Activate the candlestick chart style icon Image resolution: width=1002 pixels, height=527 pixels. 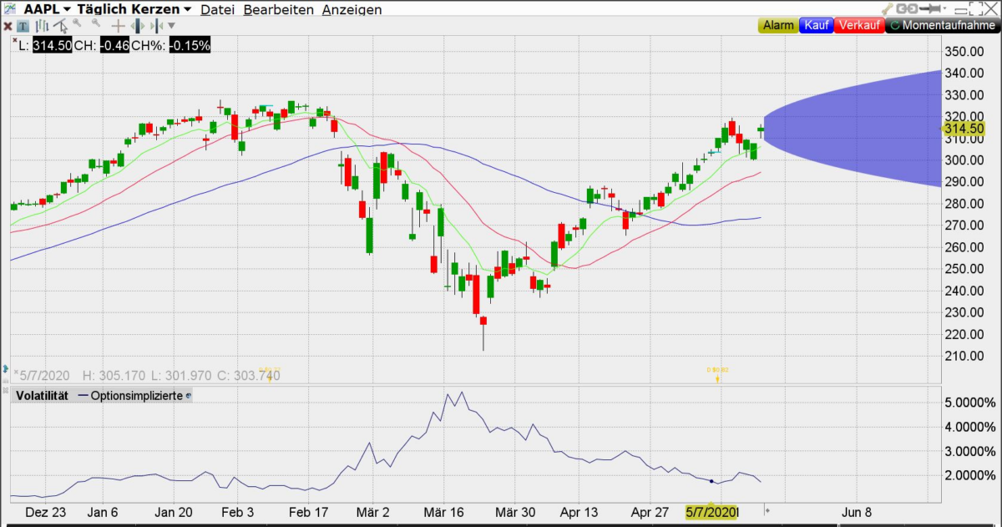click(x=41, y=26)
